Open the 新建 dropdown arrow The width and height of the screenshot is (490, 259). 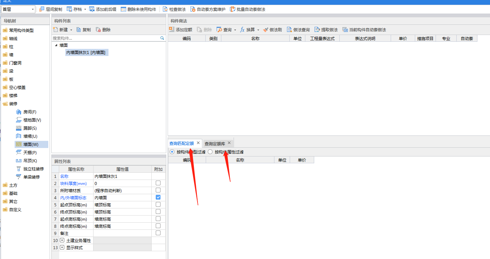click(71, 30)
